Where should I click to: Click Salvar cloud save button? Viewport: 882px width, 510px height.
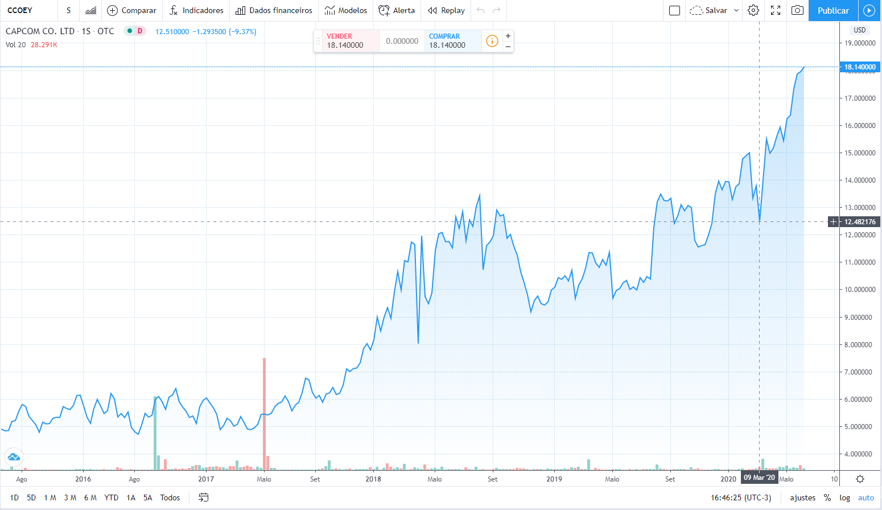tap(708, 10)
